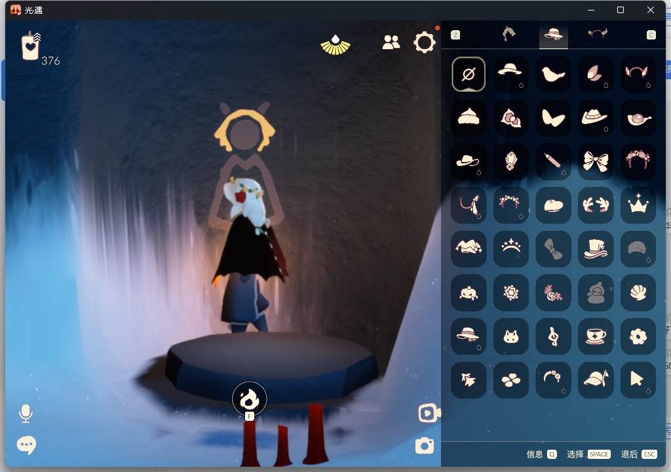Screen dimensions: 671x472
Task: Choose the seashell hair accessory
Action: coord(638,292)
